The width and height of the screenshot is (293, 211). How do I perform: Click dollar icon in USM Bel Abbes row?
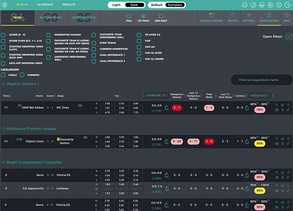283,110
